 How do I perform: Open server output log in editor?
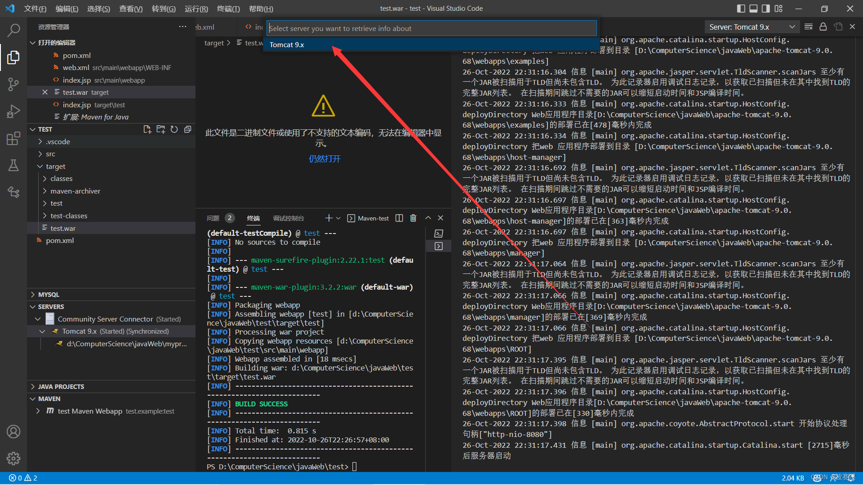838,27
